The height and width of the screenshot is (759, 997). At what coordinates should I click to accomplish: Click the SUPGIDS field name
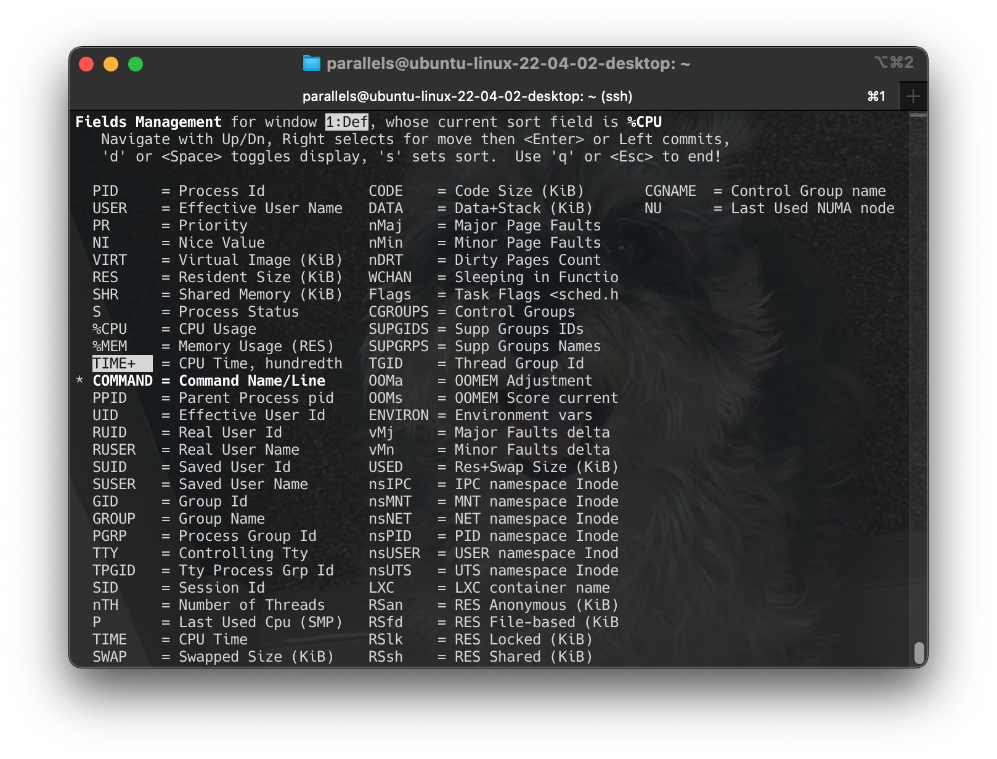point(399,329)
